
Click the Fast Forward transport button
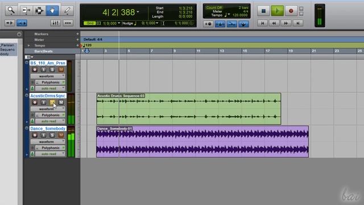[286, 23]
